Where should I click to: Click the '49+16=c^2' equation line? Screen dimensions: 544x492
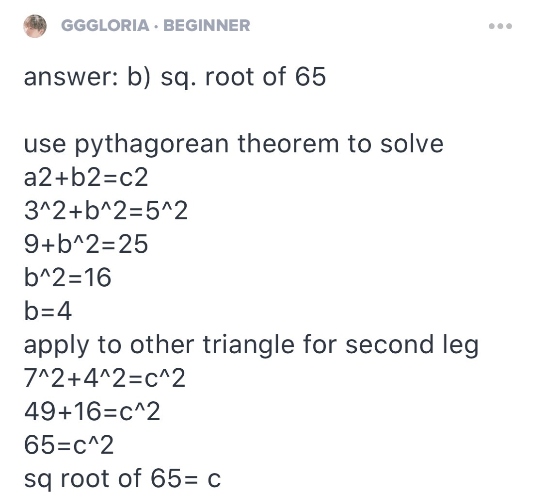[x=92, y=412]
